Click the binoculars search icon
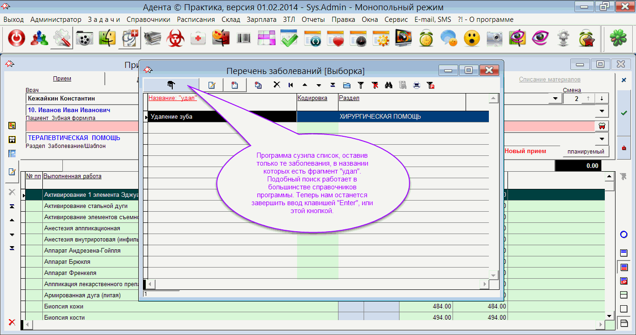636x335 pixels. (x=389, y=85)
